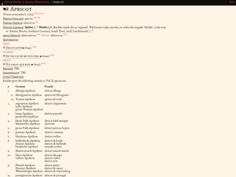Select the 'abricot noir' entry
Image resolution: width=236 pixels, height=177 pixels.
(x=51, y=161)
